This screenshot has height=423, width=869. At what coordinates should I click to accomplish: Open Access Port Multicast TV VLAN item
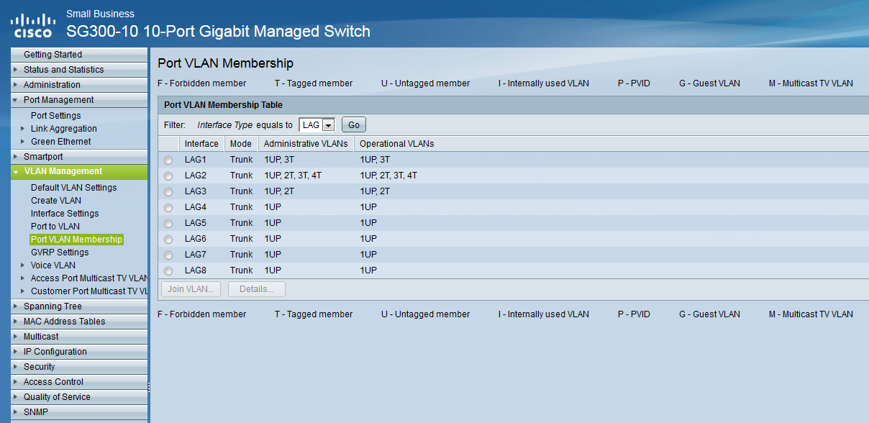tap(89, 278)
